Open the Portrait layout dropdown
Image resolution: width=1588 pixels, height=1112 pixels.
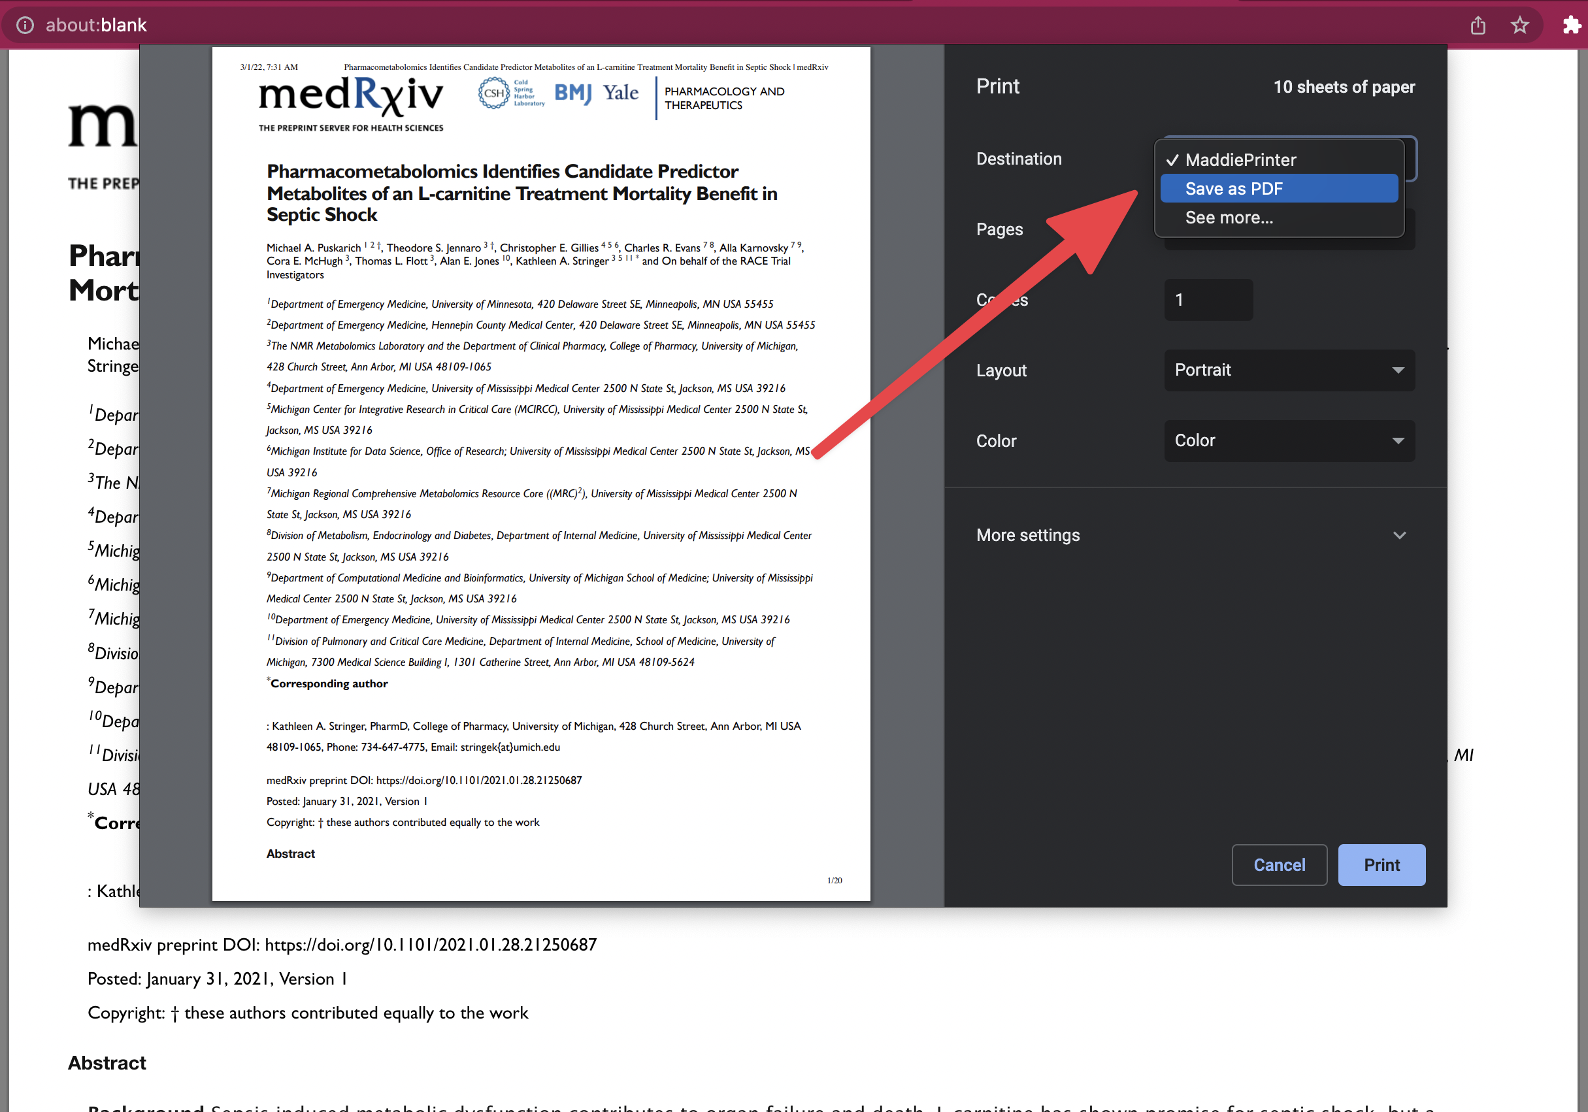[x=1289, y=370]
